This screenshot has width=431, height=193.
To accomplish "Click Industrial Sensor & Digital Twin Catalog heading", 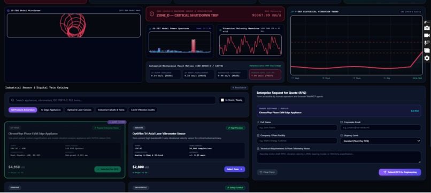I will click(37, 88).
